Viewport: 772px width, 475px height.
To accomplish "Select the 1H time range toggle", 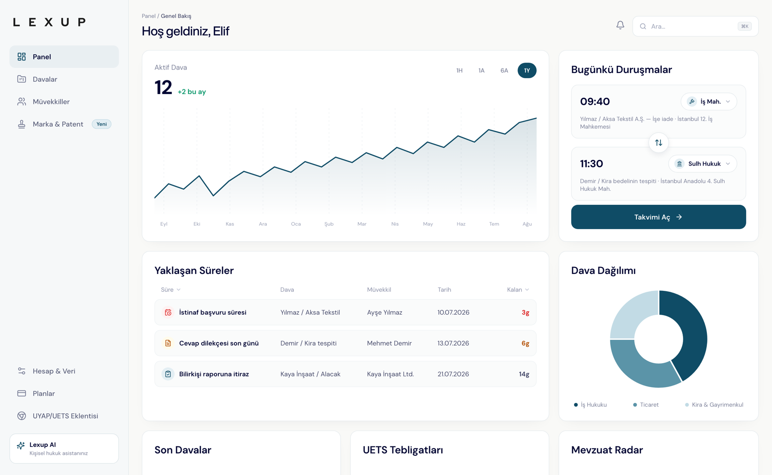I will [459, 71].
